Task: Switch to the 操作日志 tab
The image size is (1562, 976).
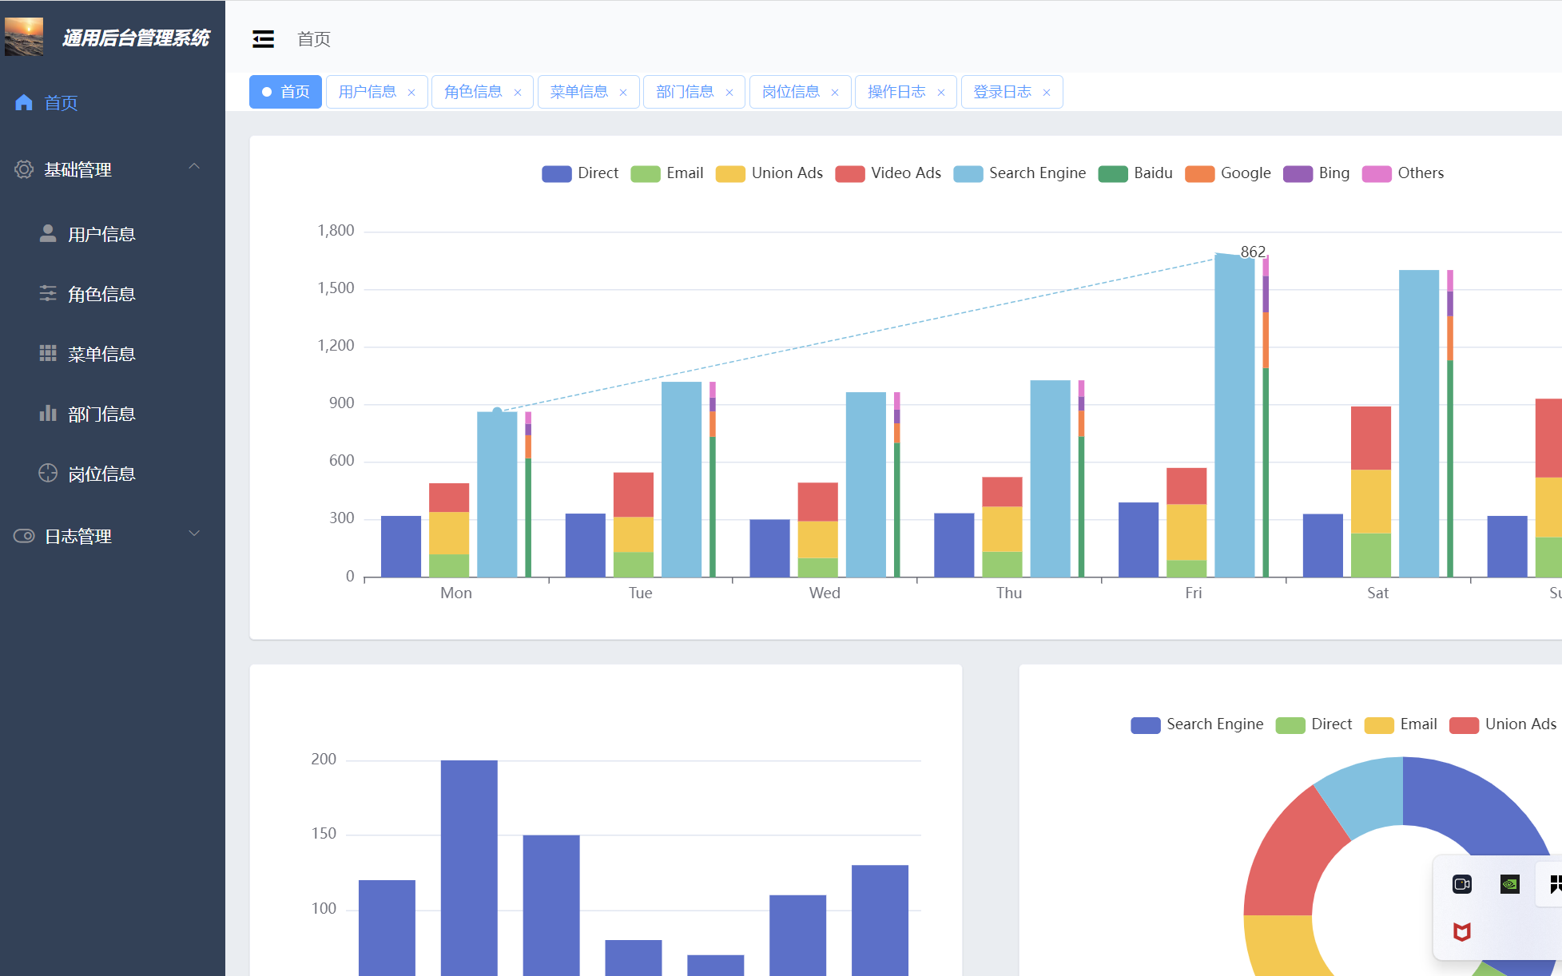Action: point(896,92)
